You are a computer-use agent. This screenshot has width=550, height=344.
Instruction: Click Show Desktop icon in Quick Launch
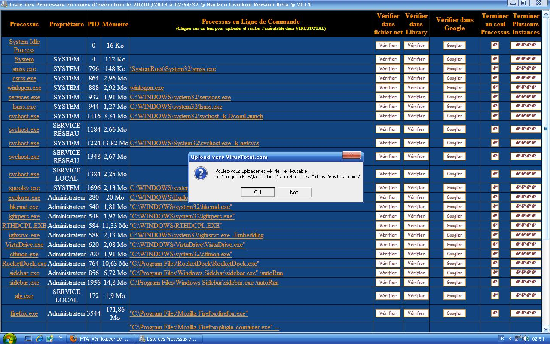coord(28,338)
